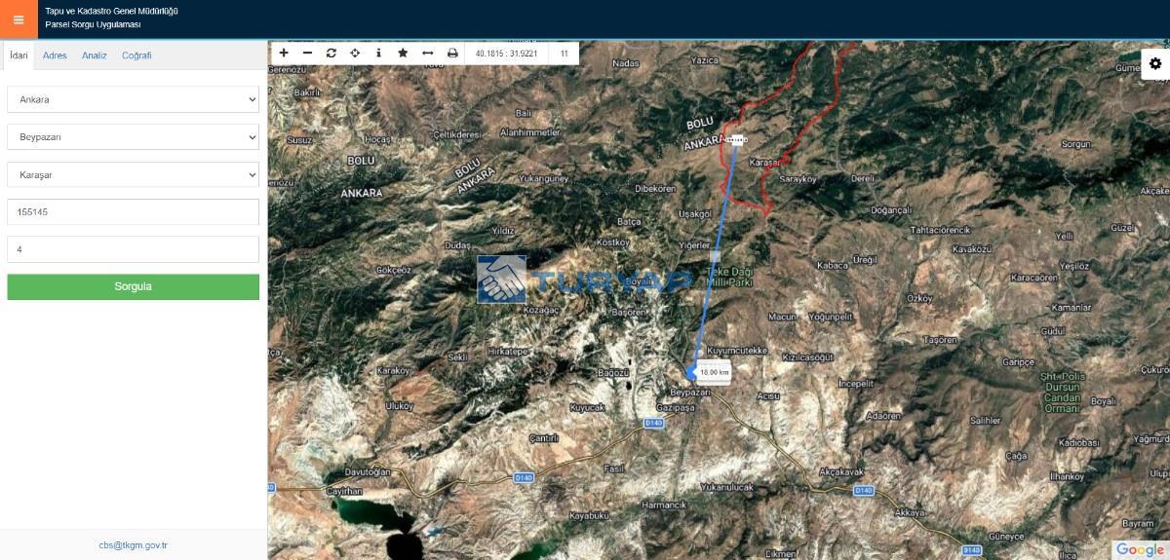The height and width of the screenshot is (560, 1170).
Task: Select the info query tool
Action: 378,53
